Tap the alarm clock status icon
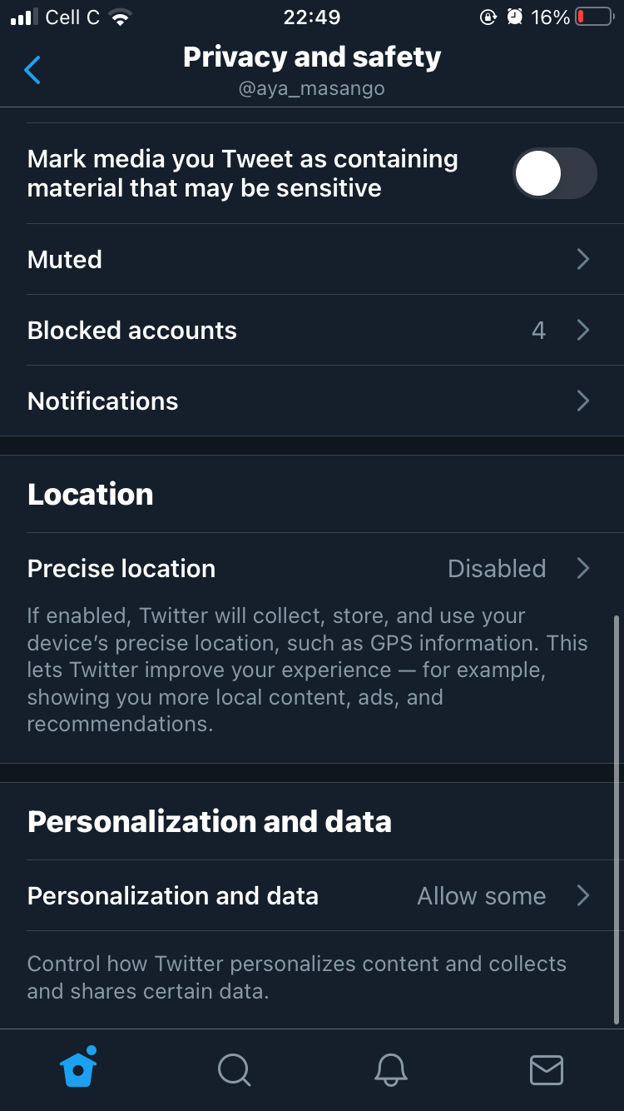Image resolution: width=624 pixels, height=1111 pixels. [514, 17]
